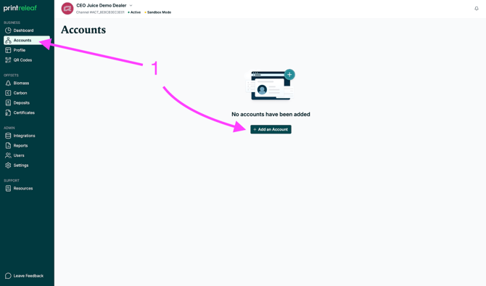Click the BUSINESS section header

pyautogui.click(x=12, y=23)
